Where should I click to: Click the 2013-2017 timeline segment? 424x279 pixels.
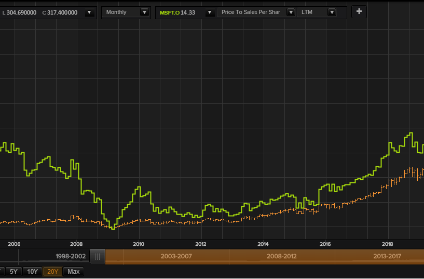[387, 256]
